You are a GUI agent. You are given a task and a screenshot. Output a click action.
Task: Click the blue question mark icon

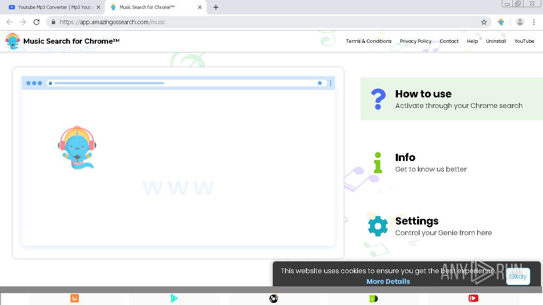click(378, 99)
